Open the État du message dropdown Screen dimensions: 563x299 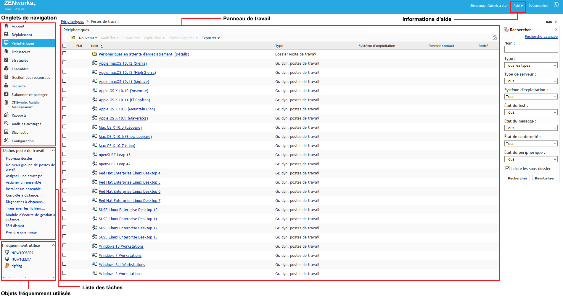tap(531, 128)
